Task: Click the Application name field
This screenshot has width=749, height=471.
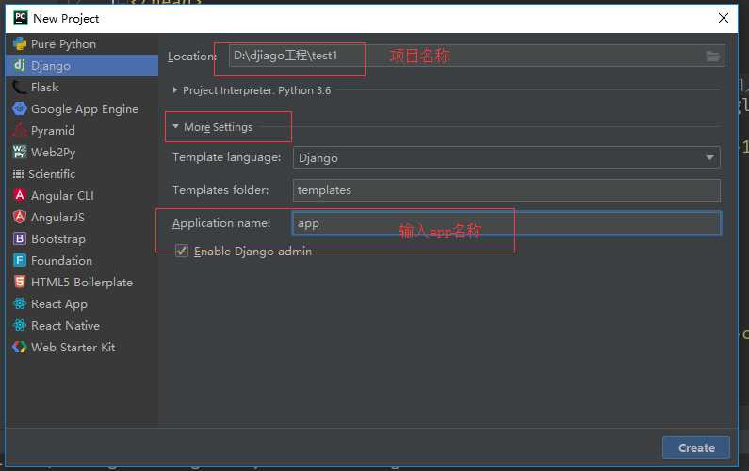Action: point(506,223)
